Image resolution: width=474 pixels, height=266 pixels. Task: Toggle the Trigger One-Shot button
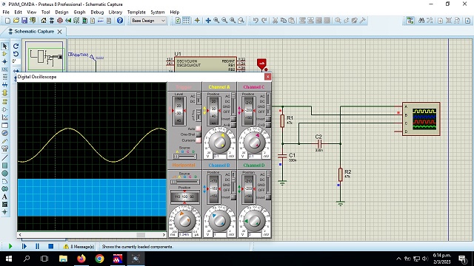coord(198,134)
